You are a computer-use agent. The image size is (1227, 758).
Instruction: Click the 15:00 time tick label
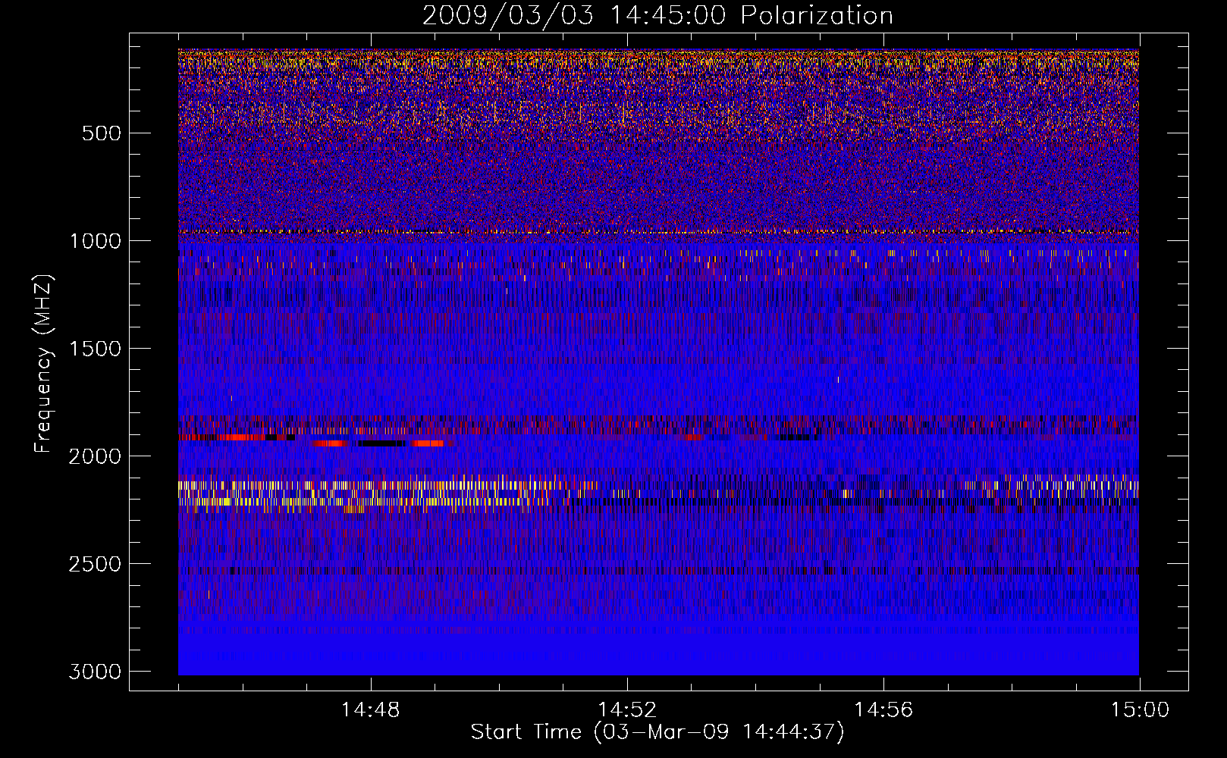click(x=1140, y=710)
